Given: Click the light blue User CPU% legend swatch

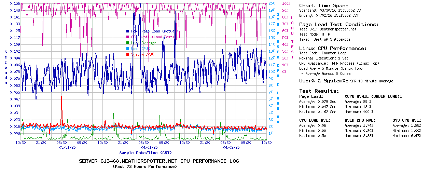Looking at the screenshot, I should pos(128,49).
